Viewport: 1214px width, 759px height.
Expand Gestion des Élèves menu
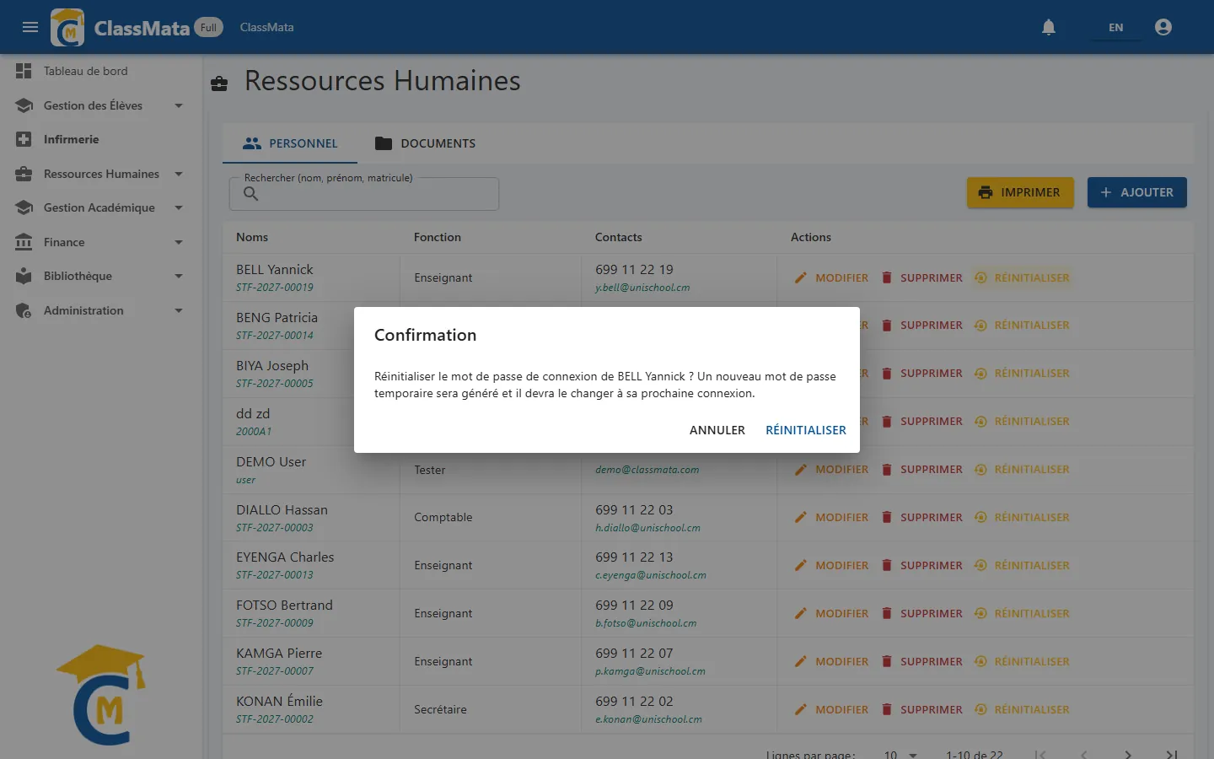click(179, 105)
